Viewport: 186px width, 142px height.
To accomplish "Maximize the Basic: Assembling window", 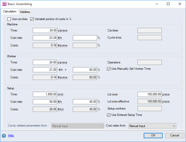I will [168, 4].
